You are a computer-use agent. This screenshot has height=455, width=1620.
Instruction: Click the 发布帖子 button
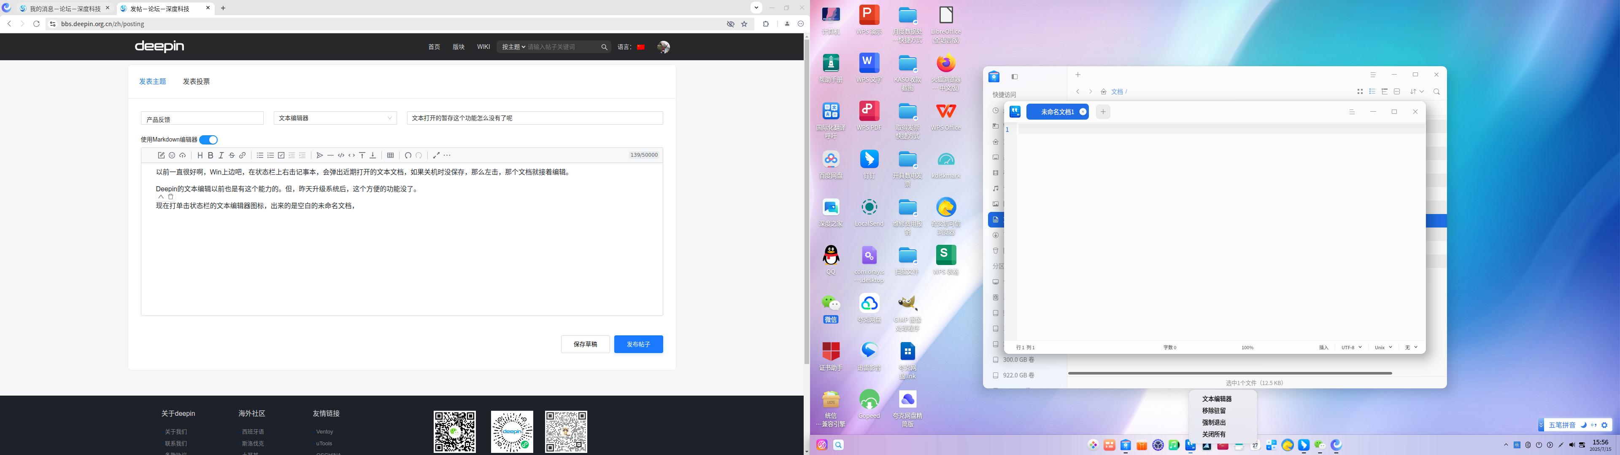click(x=638, y=344)
